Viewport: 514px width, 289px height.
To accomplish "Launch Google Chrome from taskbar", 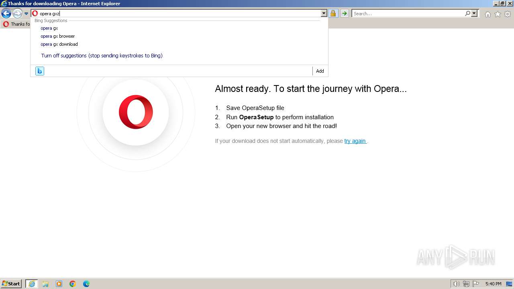I will 73,284.
